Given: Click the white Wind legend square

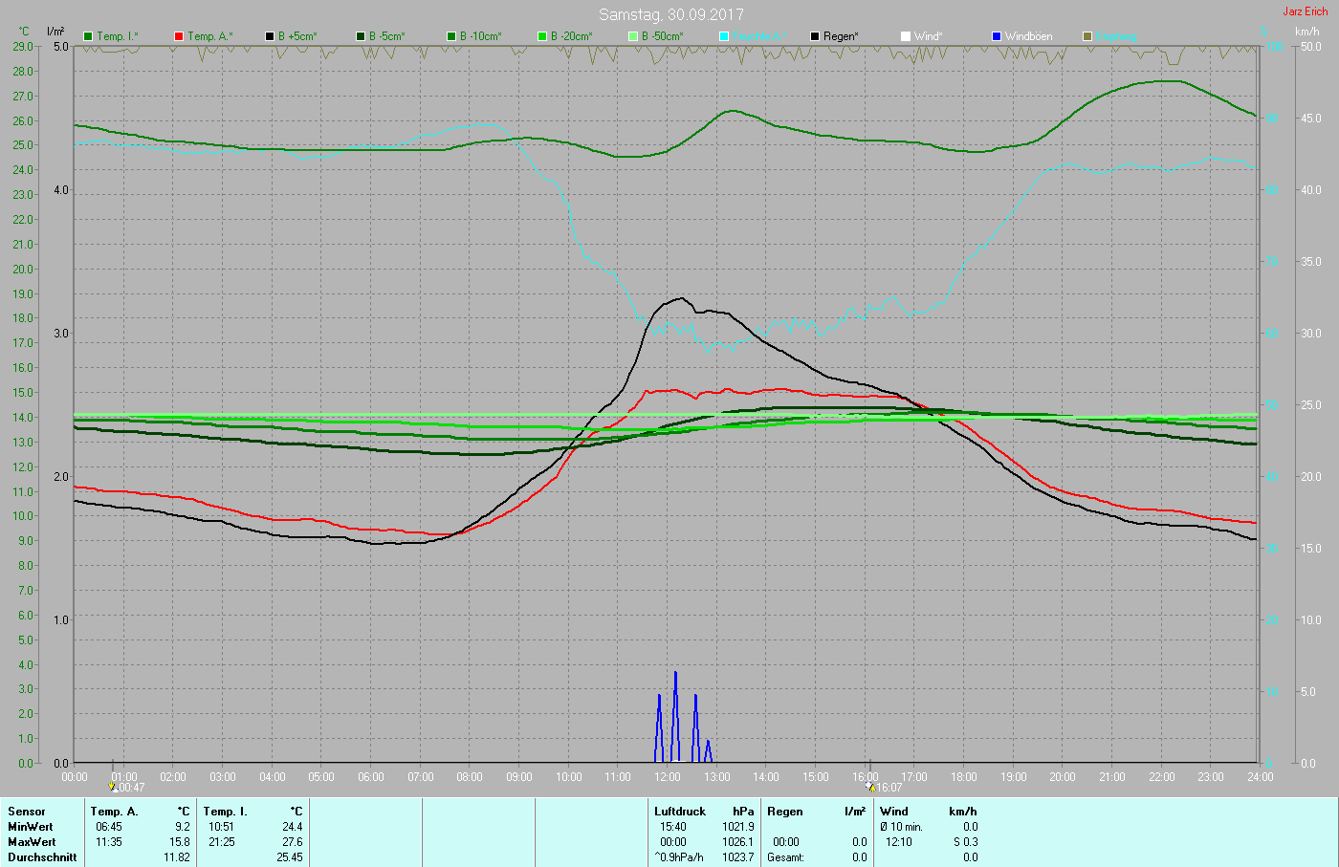Looking at the screenshot, I should click(x=906, y=36).
